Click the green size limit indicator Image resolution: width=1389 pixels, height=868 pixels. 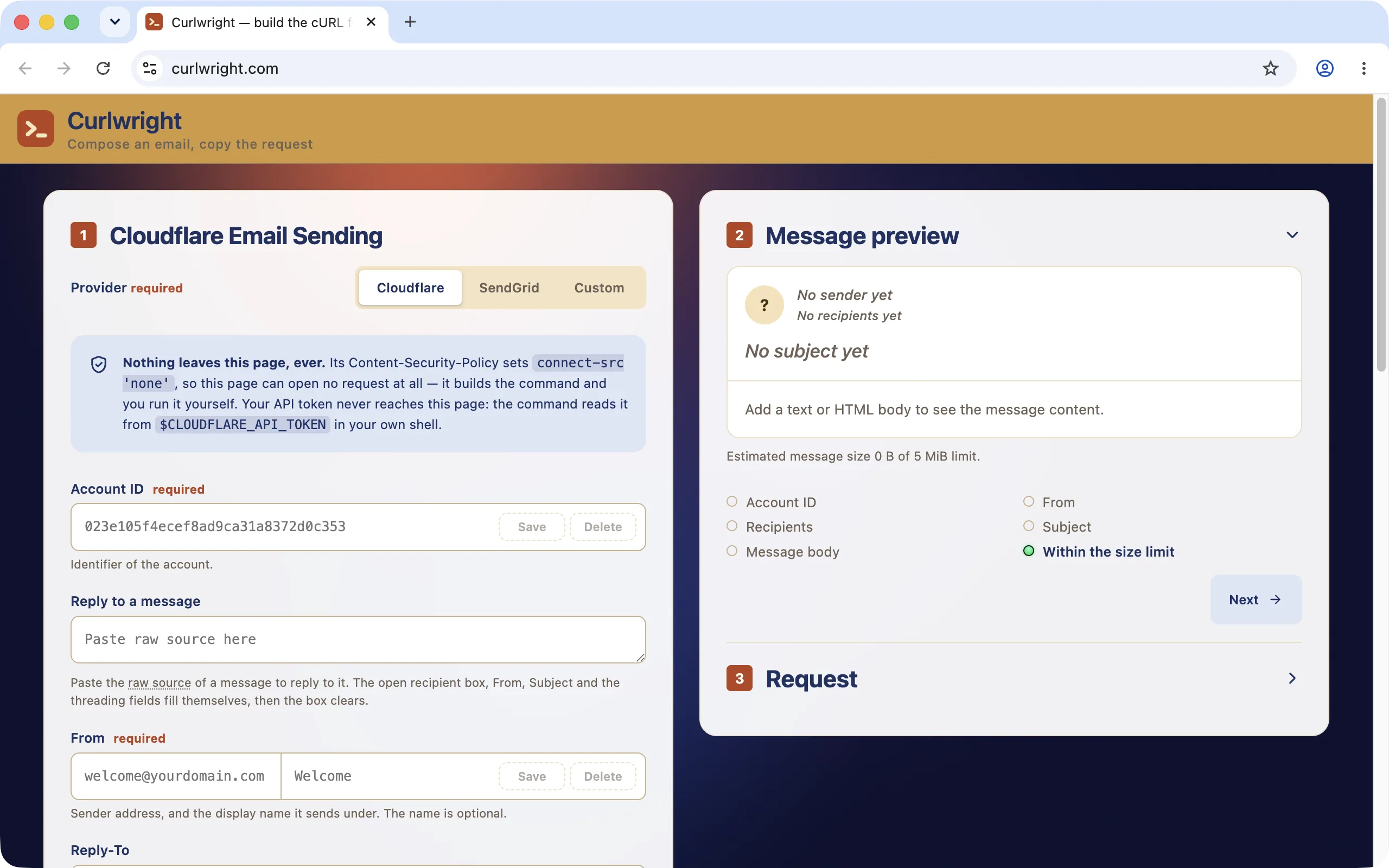point(1029,551)
